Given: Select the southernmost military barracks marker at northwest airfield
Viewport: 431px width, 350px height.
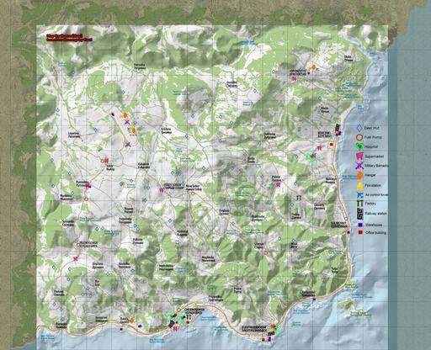Looking at the screenshot, I should (x=128, y=144).
